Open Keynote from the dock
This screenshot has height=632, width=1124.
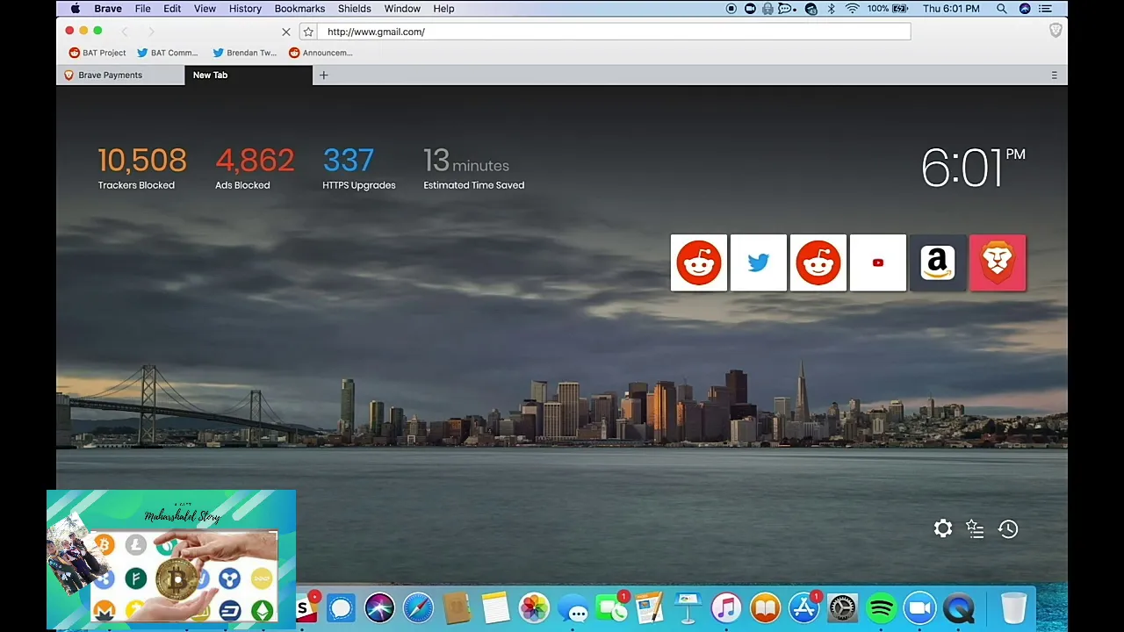688,607
